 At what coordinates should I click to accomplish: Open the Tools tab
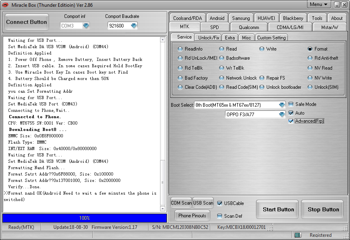[x=317, y=18]
